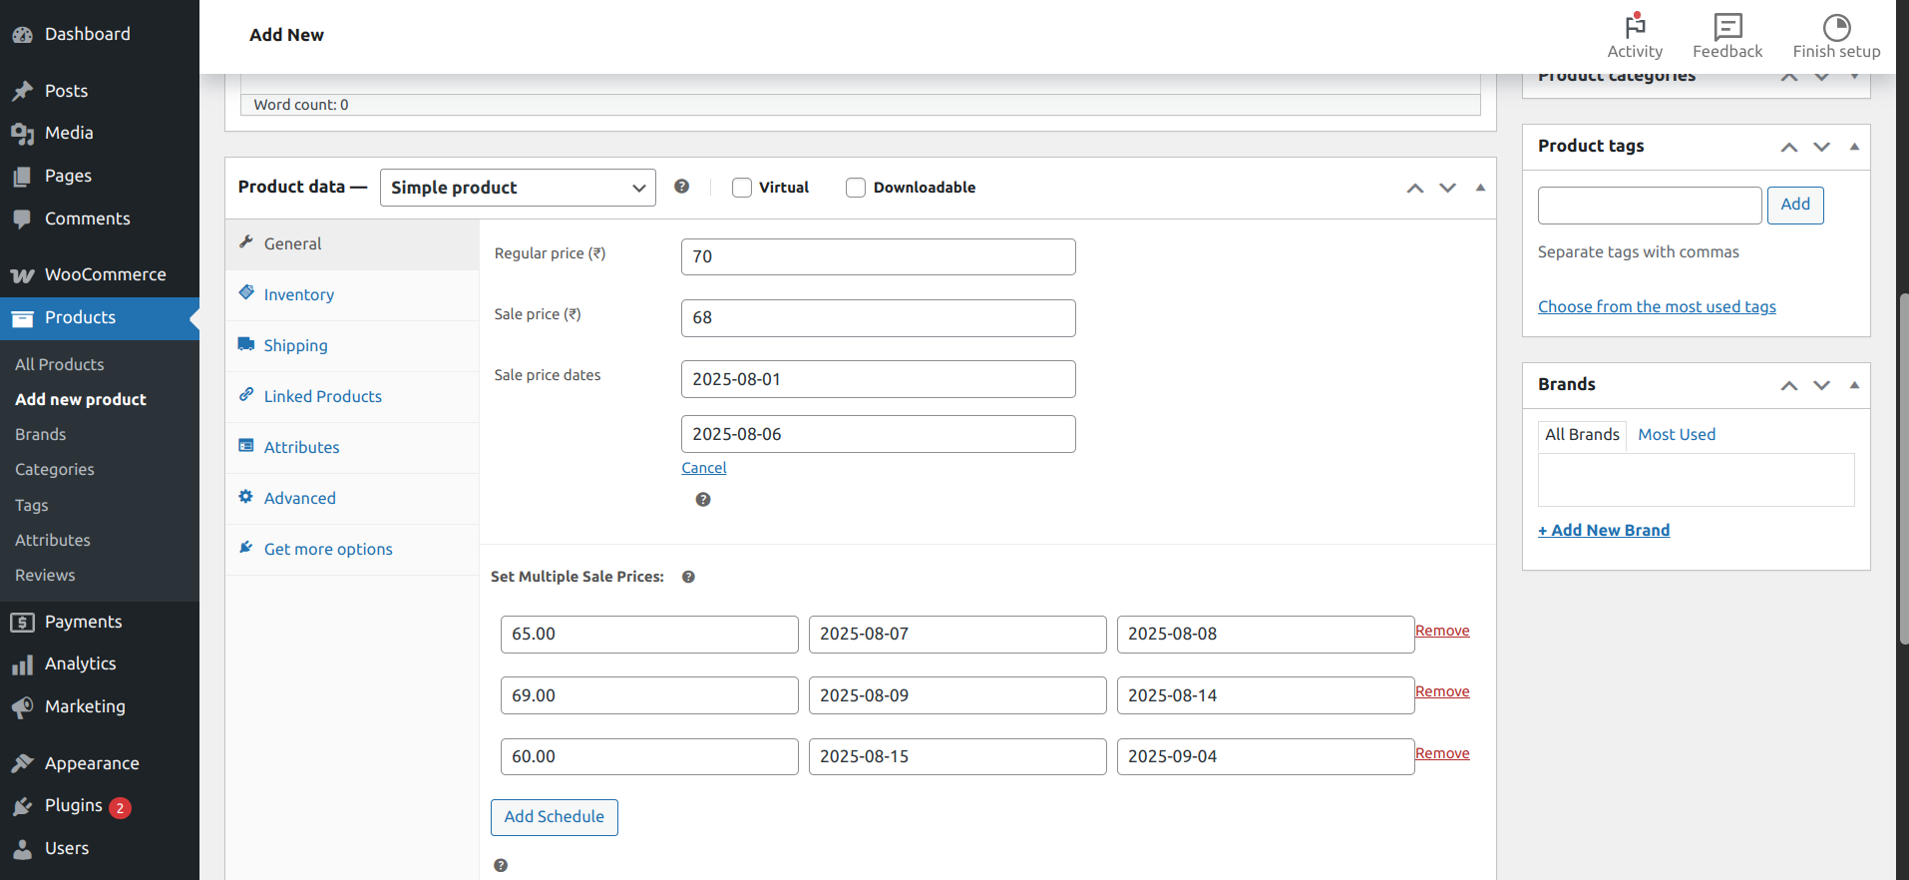Click the plugins update badge showing 2
The height and width of the screenshot is (880, 1909).
coord(120,808)
